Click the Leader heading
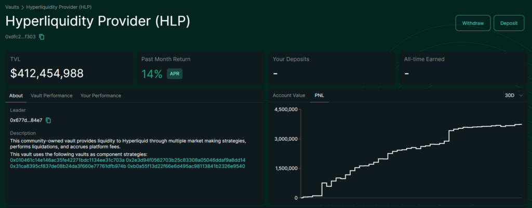The width and height of the screenshot is (532, 208). pos(18,110)
